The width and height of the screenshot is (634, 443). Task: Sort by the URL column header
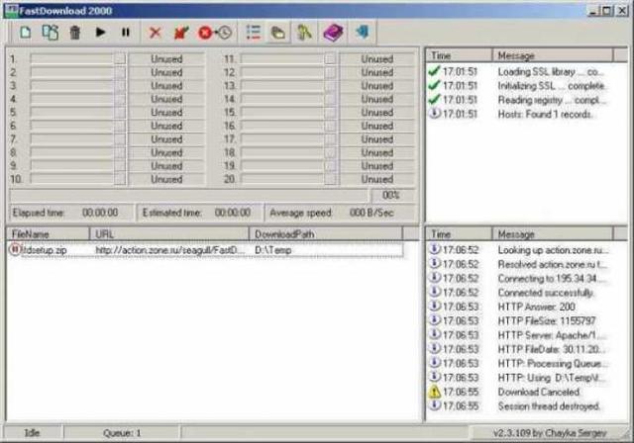[169, 234]
